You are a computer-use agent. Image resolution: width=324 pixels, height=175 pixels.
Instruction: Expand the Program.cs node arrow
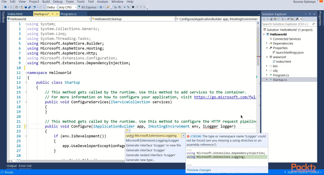coord(267,75)
